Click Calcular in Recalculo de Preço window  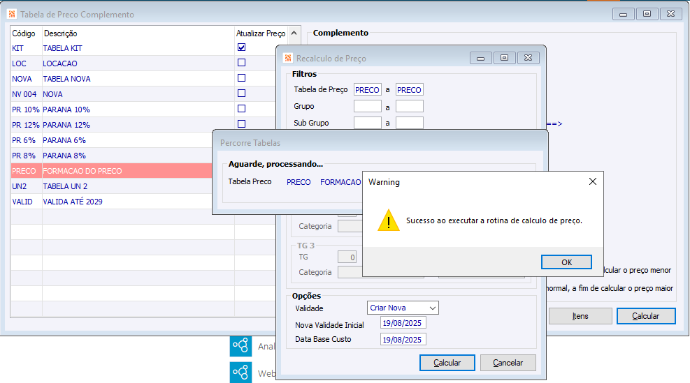pyautogui.click(x=447, y=363)
